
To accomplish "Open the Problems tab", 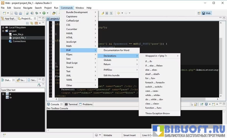I will [x=87, y=104].
